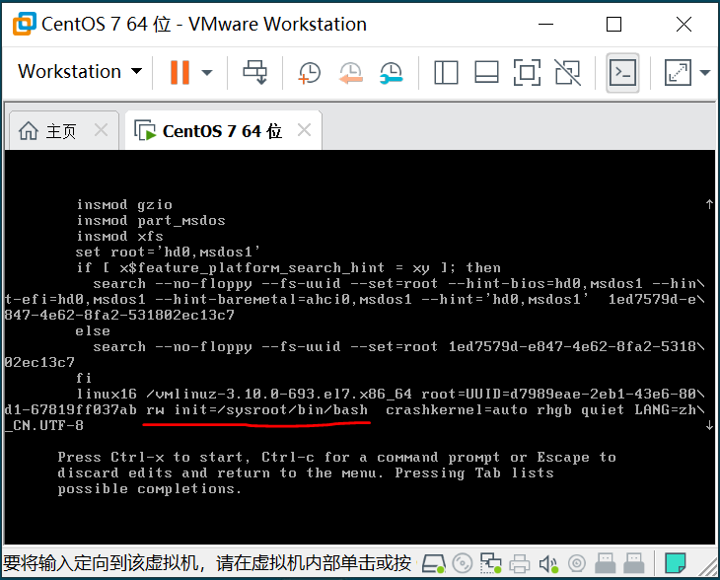Open the snapshot manager
This screenshot has height=580, width=720.
click(x=391, y=73)
